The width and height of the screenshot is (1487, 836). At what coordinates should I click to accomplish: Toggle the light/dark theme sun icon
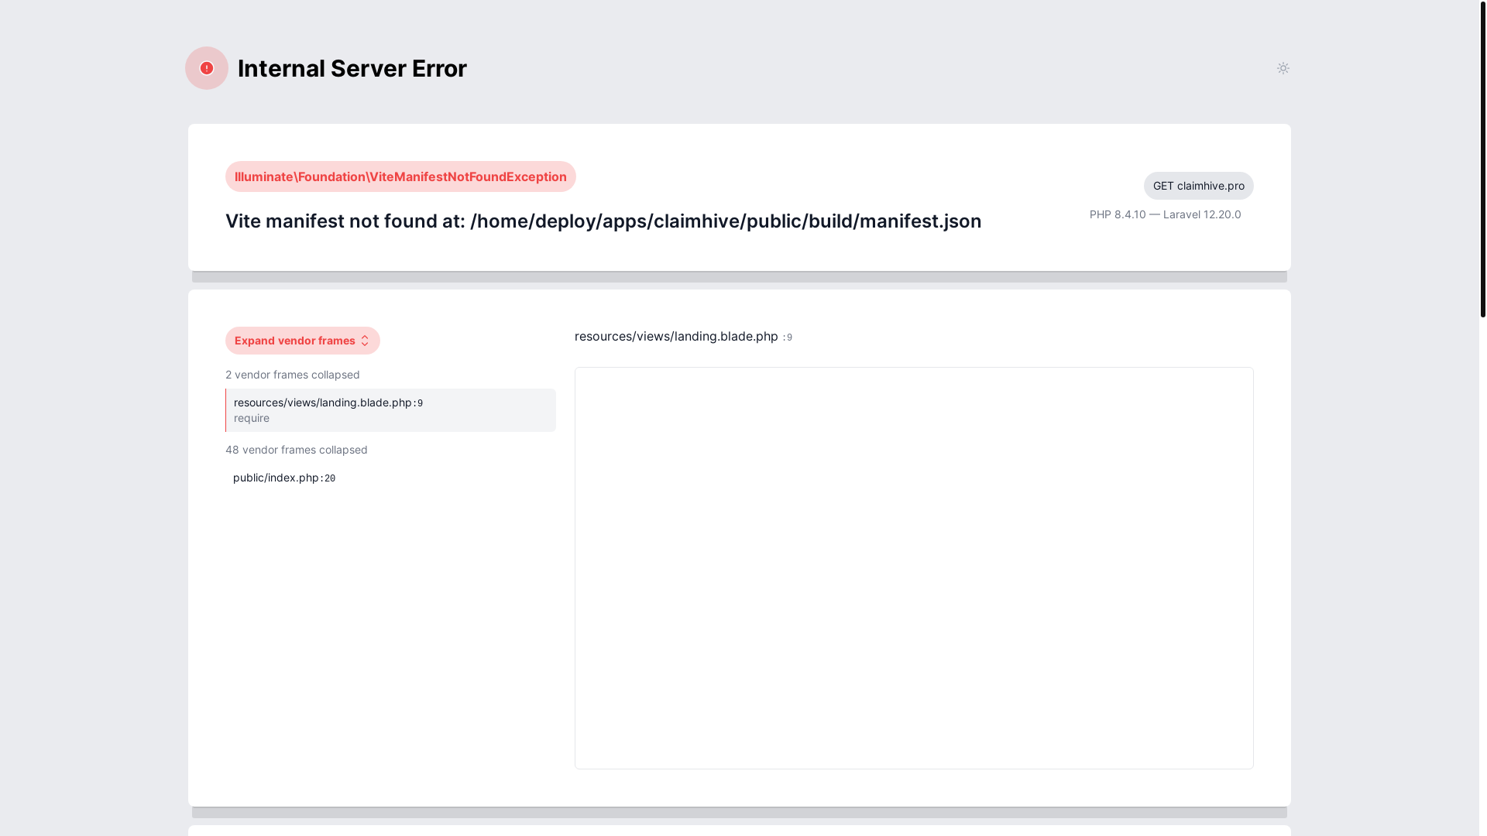point(1283,68)
